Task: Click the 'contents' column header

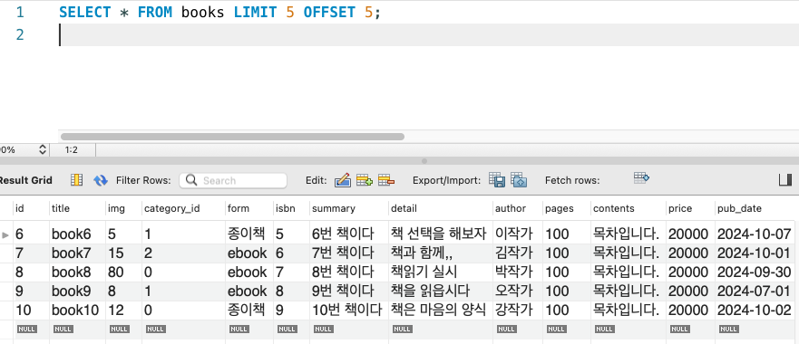Action: tap(613, 208)
